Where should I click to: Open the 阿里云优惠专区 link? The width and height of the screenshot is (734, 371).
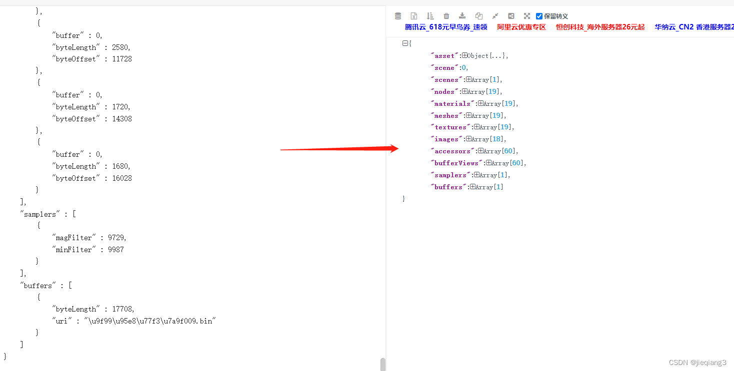[x=521, y=27]
